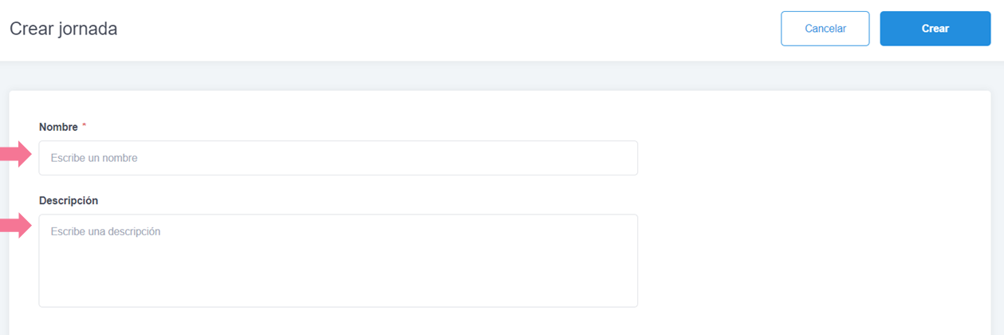Click the bottom area of Descripción textarea
Image resolution: width=1004 pixels, height=335 pixels.
338,294
